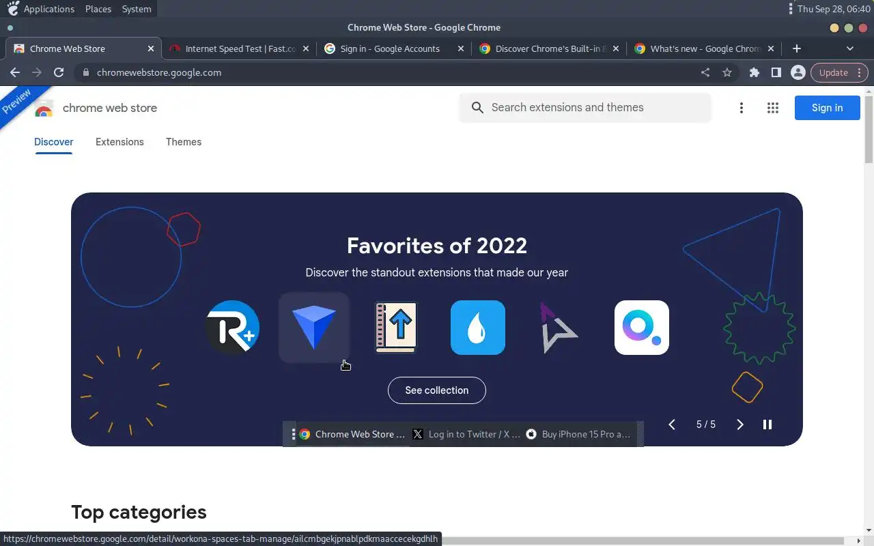Click the search magnifier icon

477,108
